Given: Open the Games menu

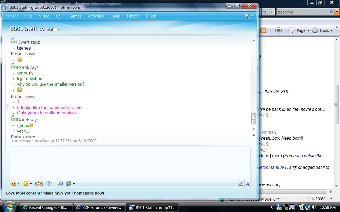Looking at the screenshot, I should click(75, 16).
